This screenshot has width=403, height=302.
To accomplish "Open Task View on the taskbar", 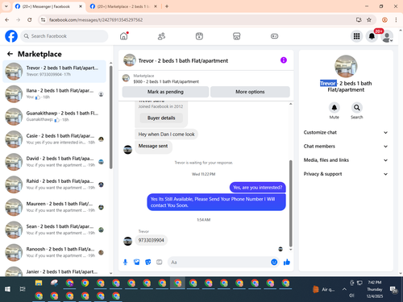I will click(23, 289).
